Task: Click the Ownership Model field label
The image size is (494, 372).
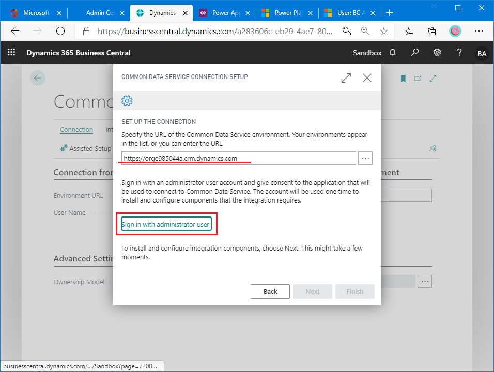Action: point(79,282)
